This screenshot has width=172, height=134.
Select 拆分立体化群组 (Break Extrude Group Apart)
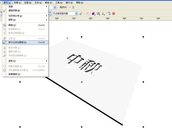coord(25,42)
